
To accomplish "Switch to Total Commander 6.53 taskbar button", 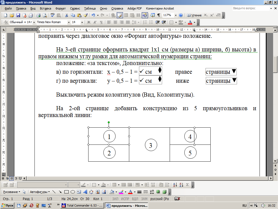I will 82,205.
